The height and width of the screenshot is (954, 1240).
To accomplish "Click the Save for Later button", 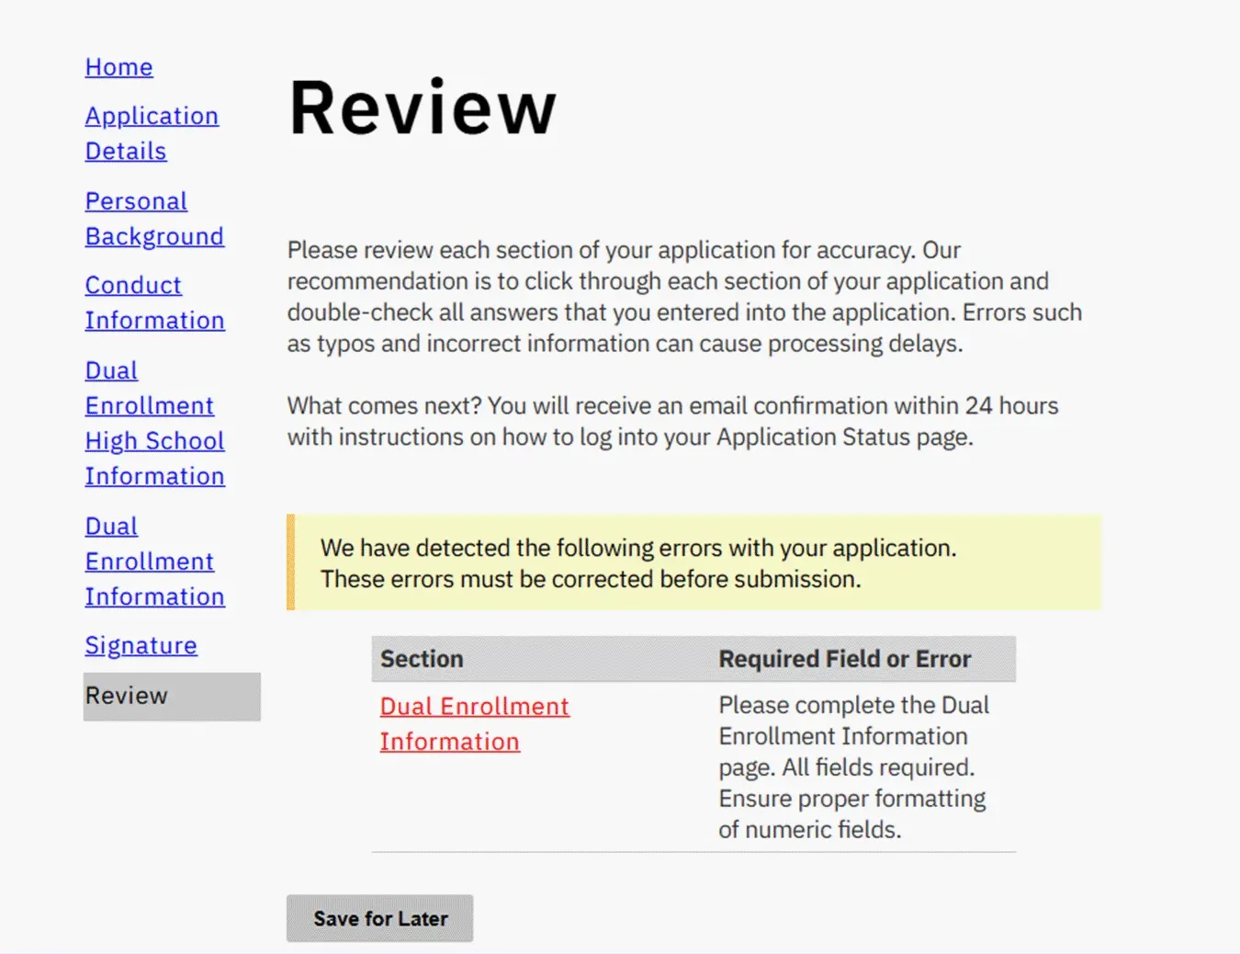I will pos(379,918).
